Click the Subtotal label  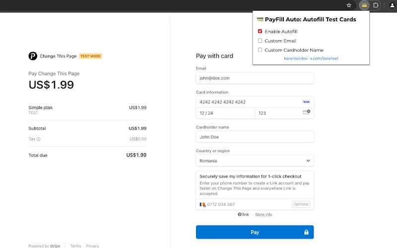(37, 128)
